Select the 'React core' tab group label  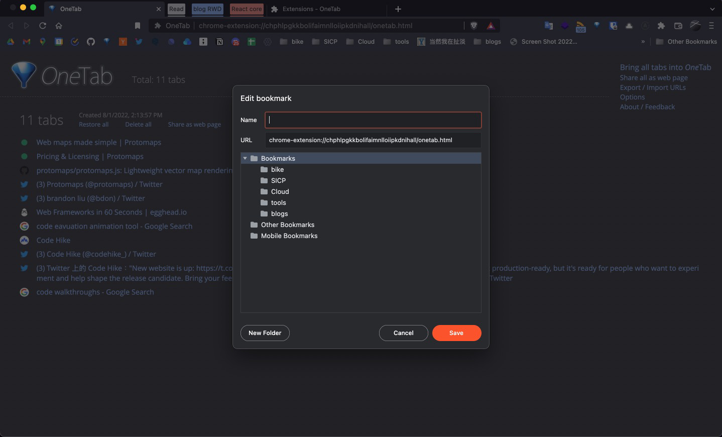(247, 9)
